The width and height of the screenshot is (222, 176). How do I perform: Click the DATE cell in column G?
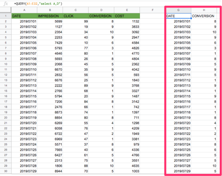point(179,16)
